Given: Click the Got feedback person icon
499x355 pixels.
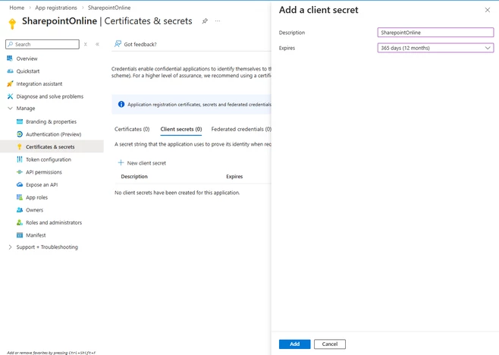Looking at the screenshot, I should coord(118,44).
